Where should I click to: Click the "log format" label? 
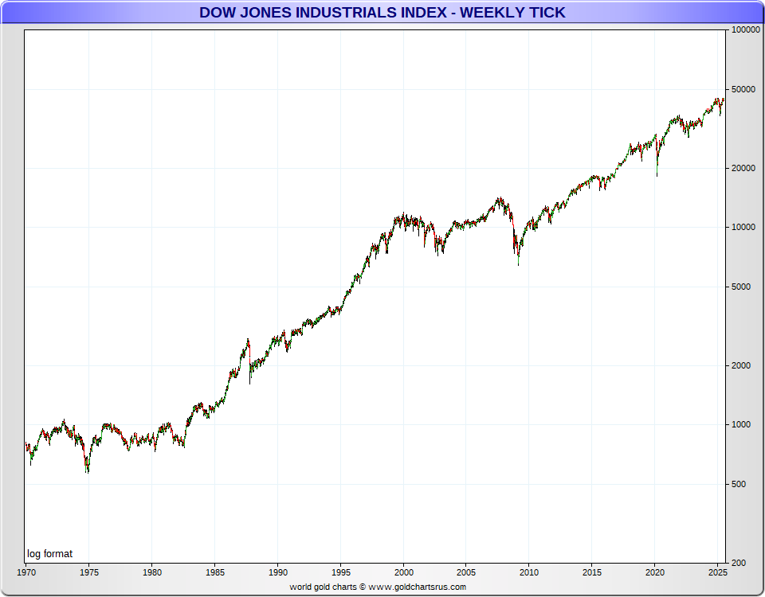click(49, 554)
